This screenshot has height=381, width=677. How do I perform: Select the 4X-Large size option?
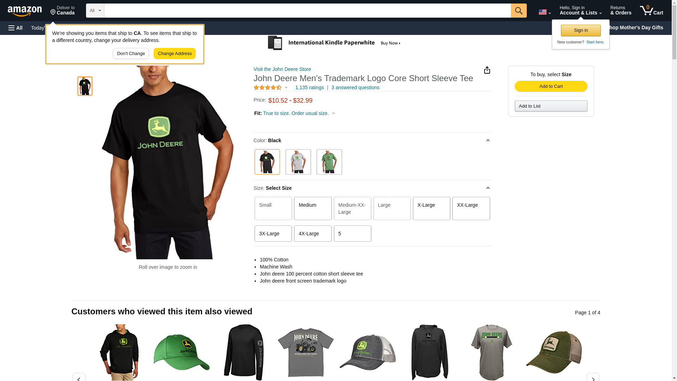point(312,234)
